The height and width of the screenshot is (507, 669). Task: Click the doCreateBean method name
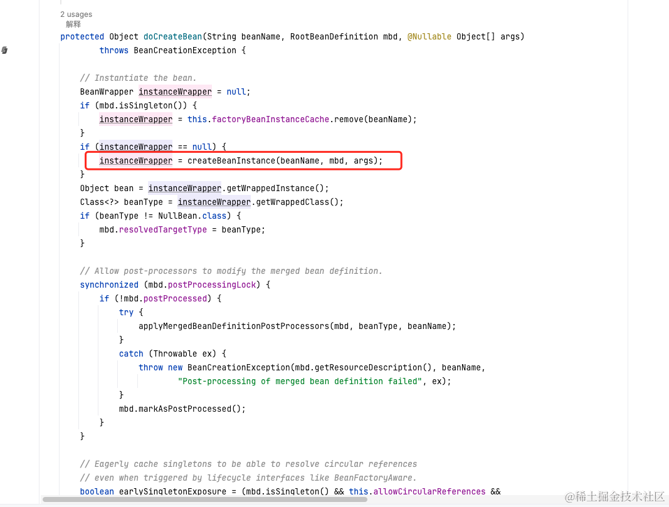[x=173, y=37]
